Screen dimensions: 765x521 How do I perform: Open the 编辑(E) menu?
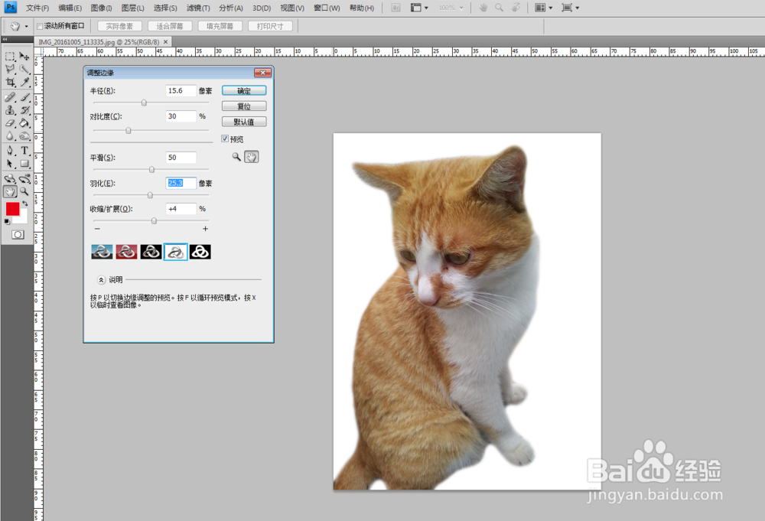70,8
